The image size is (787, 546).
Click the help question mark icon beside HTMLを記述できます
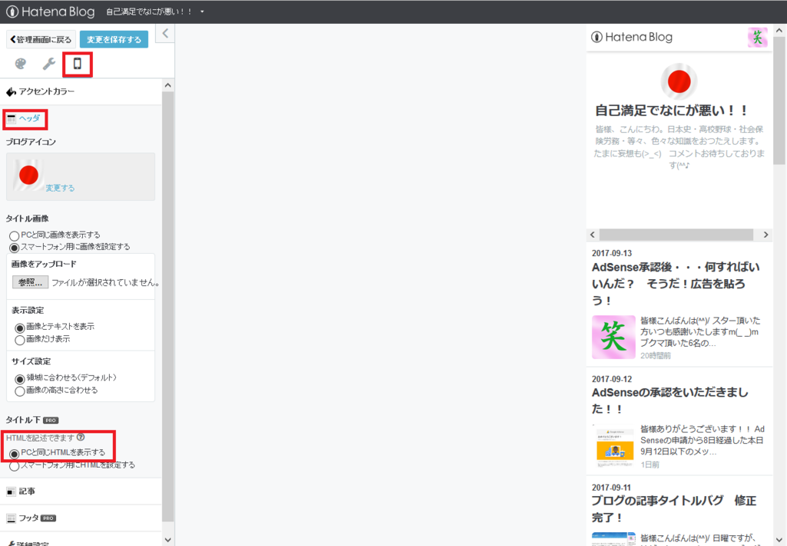[x=81, y=438]
